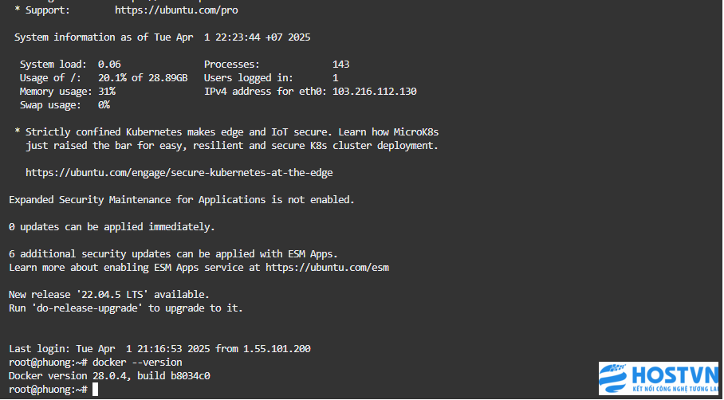Click the 'do-release-upgrade' command text
Image resolution: width=724 pixels, height=400 pixels.
(x=87, y=308)
